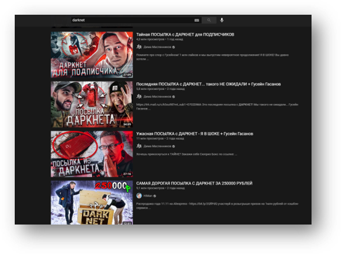Click the 27:16 duration badge on third thumbnail

point(127,174)
